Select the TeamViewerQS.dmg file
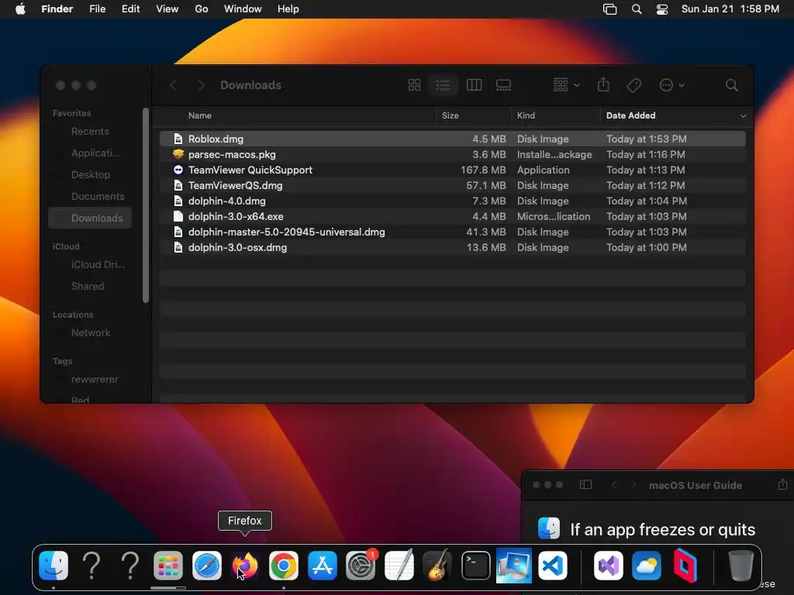Image resolution: width=794 pixels, height=595 pixels. (x=452, y=185)
